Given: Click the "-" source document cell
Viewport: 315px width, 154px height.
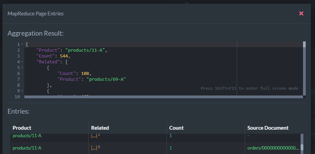Looking at the screenshot, I should click(248, 136).
